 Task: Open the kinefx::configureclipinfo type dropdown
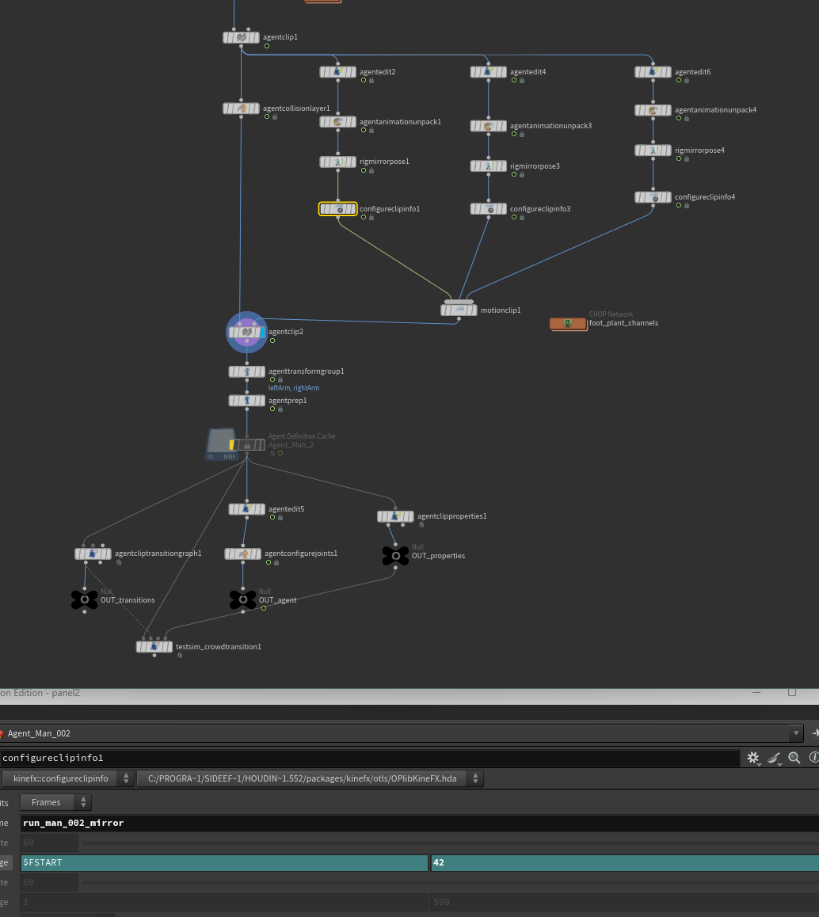tap(67, 778)
